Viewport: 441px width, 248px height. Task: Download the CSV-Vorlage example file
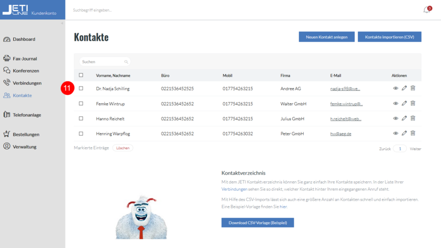(257, 223)
